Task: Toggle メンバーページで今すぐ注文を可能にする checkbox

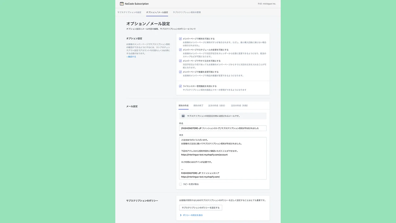Action: coord(180,61)
